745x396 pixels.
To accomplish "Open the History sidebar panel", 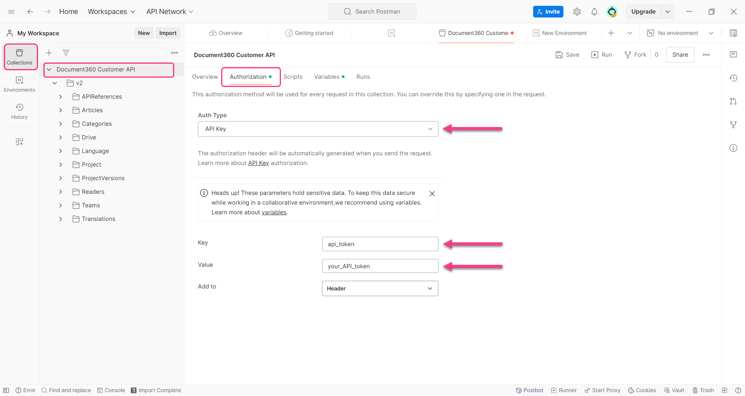I will coord(19,111).
